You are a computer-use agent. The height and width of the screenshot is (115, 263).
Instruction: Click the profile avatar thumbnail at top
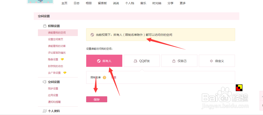pyautogui.click(x=40, y=2)
